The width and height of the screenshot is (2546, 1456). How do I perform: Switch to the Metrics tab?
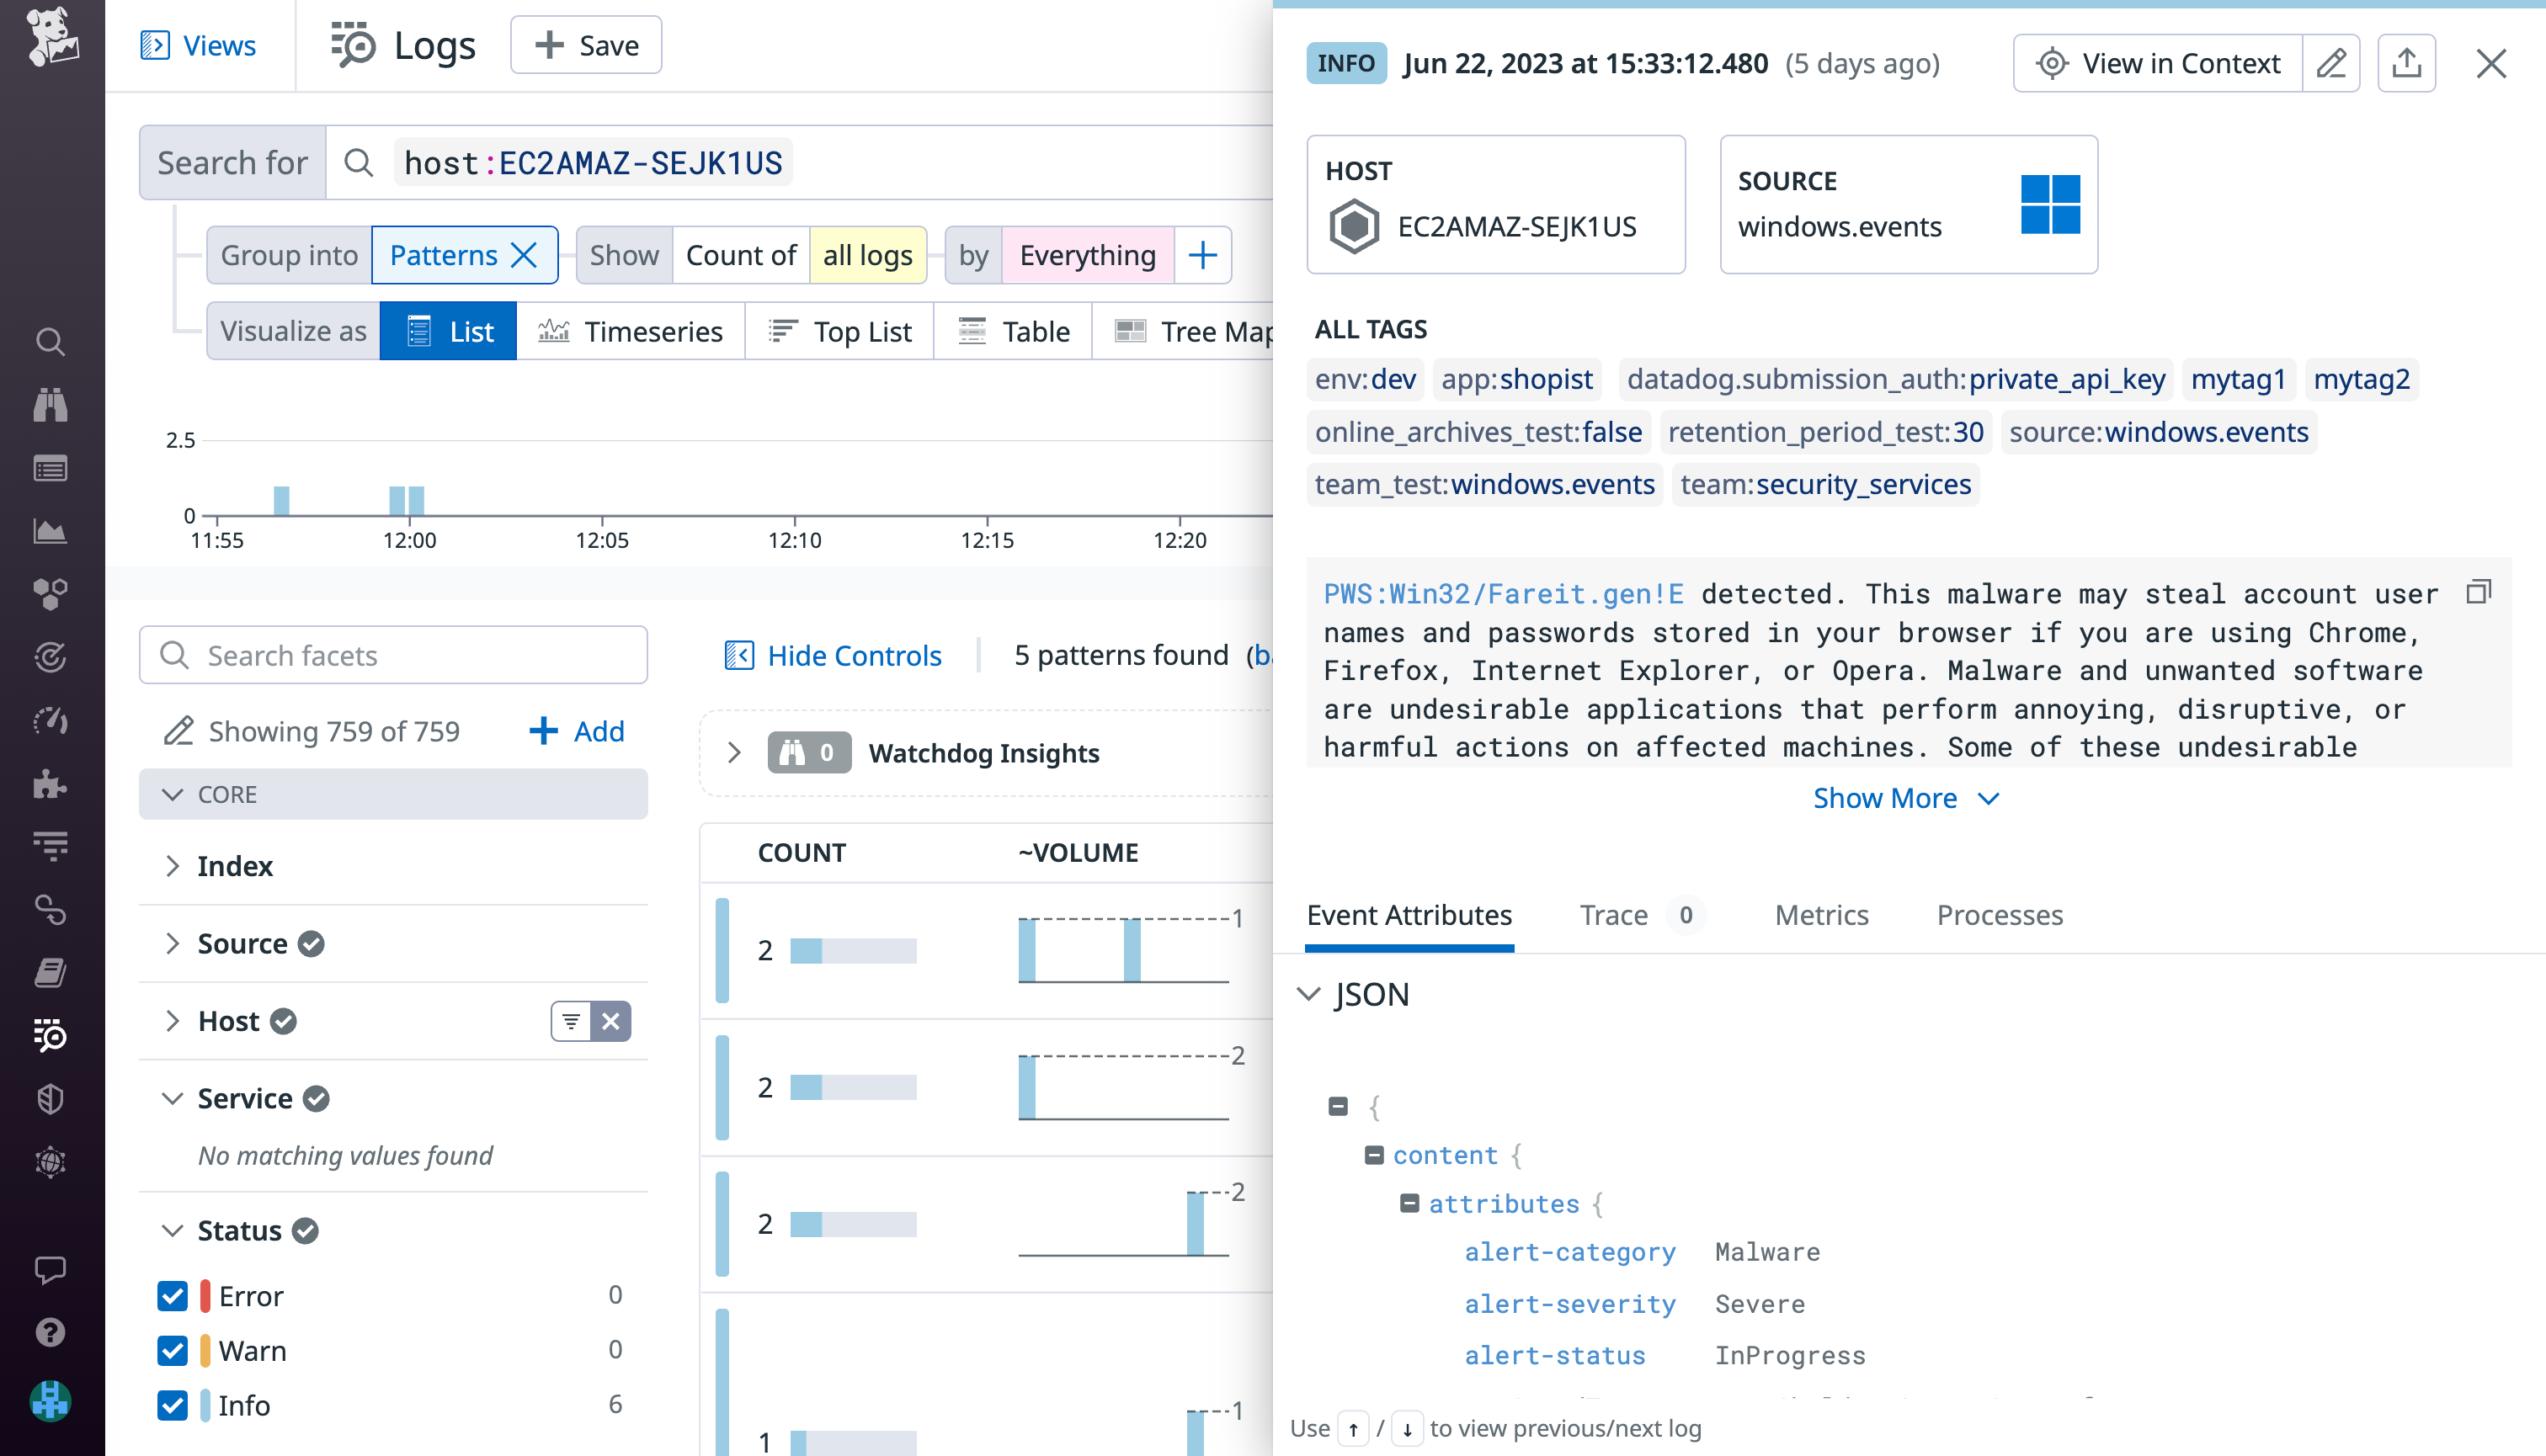click(1821, 915)
